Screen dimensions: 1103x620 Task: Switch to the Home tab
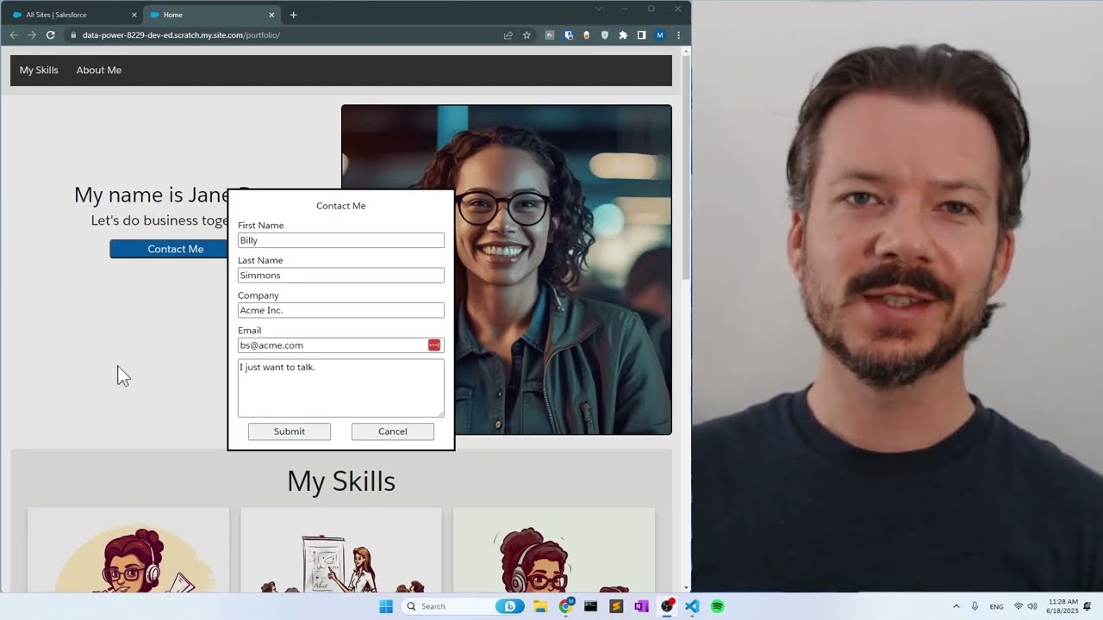pyautogui.click(x=212, y=15)
